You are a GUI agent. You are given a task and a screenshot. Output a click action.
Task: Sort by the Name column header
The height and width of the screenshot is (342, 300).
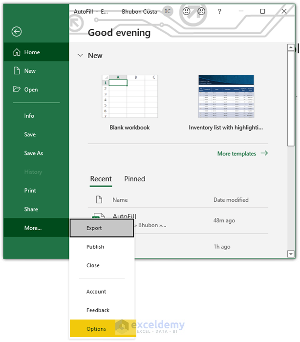pos(120,200)
